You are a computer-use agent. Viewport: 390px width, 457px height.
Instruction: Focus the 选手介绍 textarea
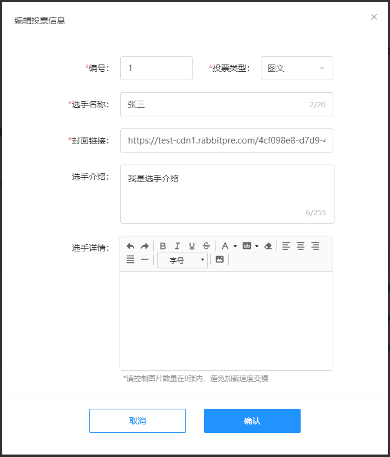(x=227, y=194)
